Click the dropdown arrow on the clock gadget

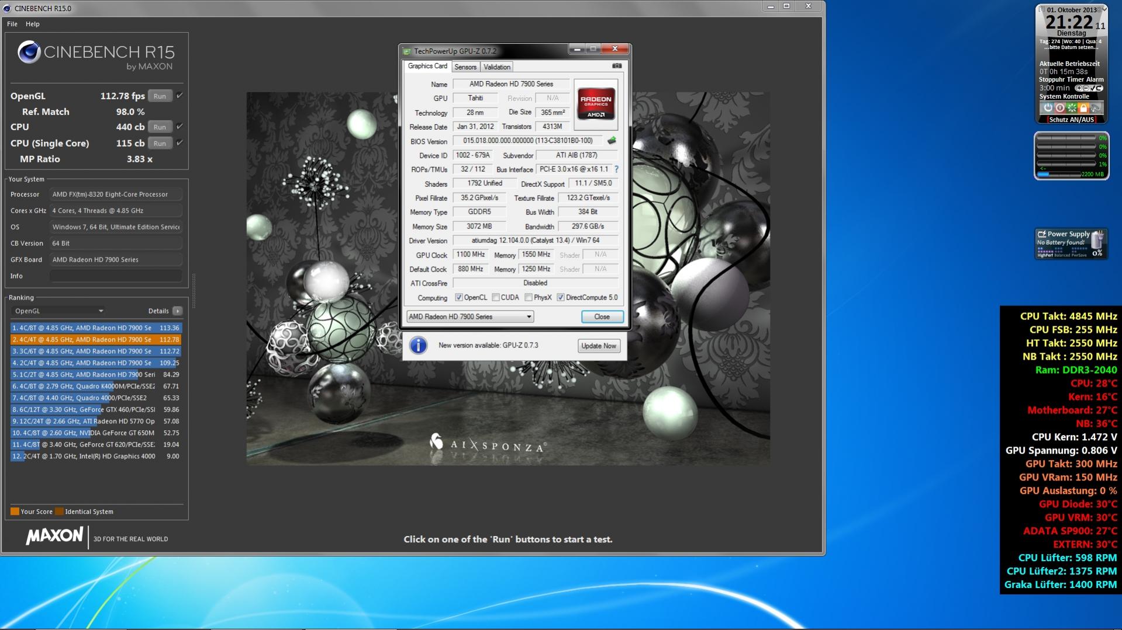[1104, 9]
